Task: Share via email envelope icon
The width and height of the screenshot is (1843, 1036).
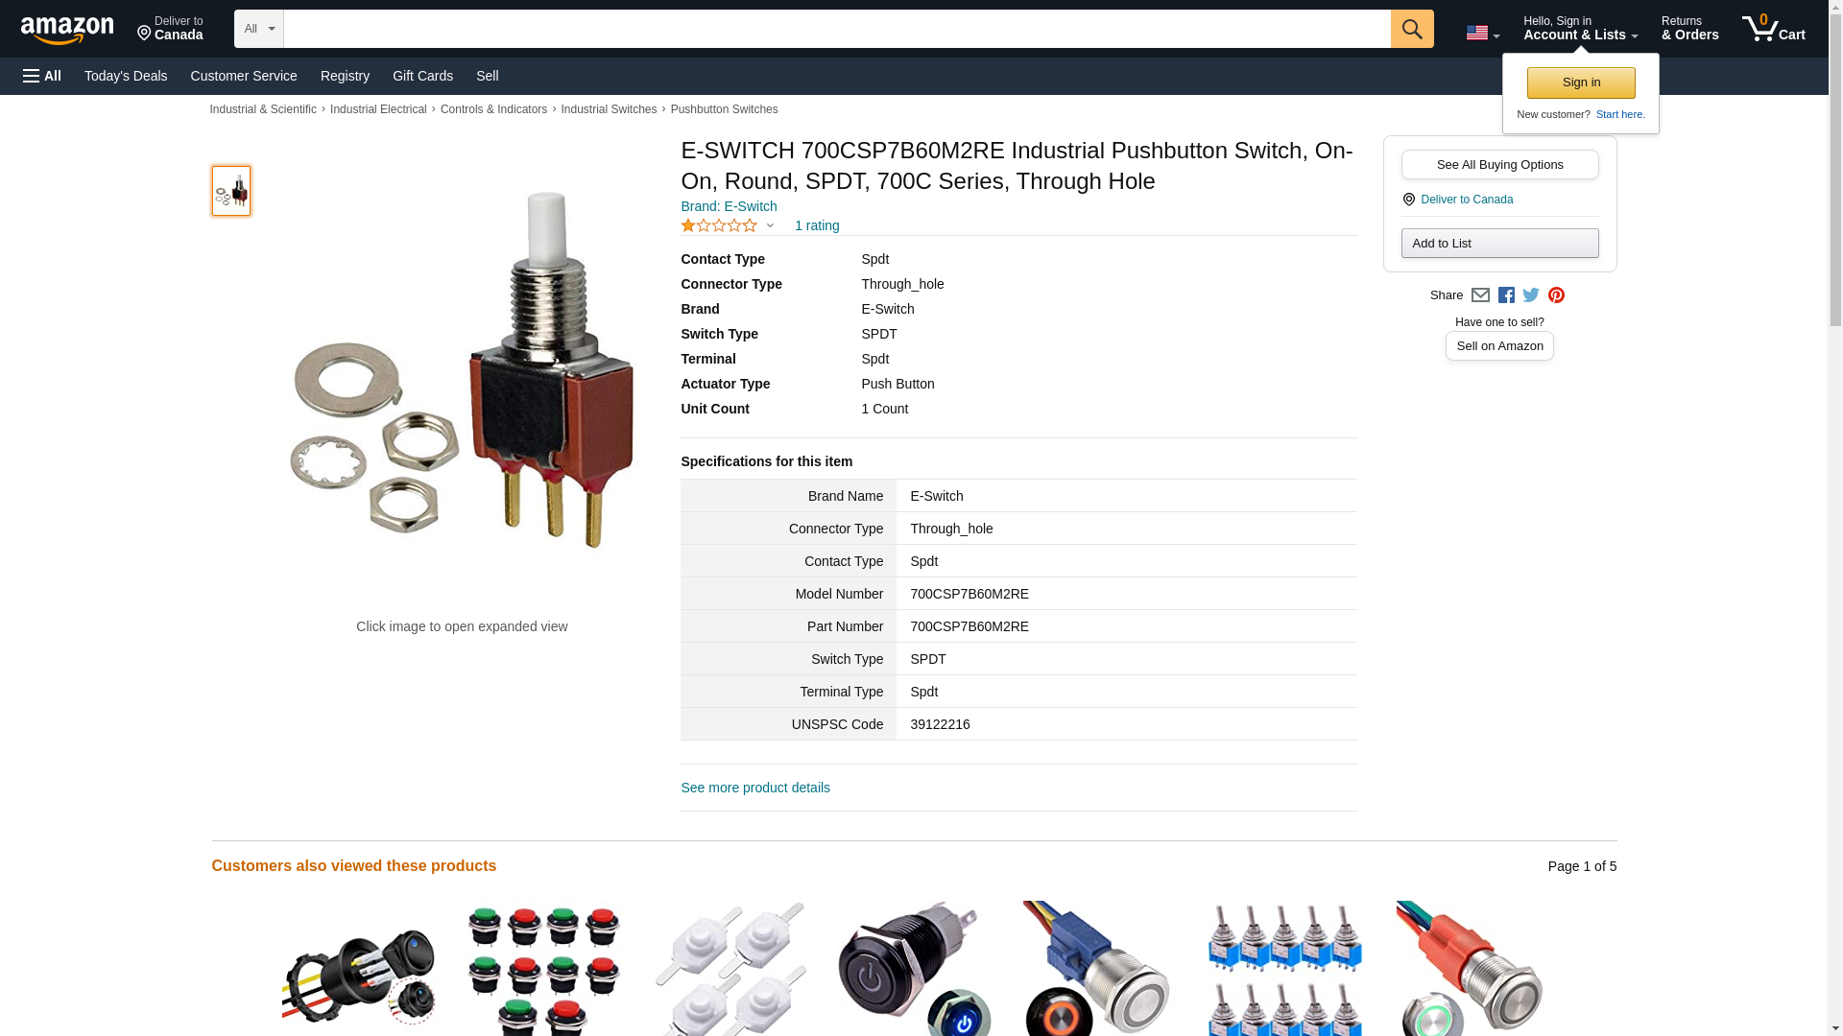Action: tap(1480, 295)
